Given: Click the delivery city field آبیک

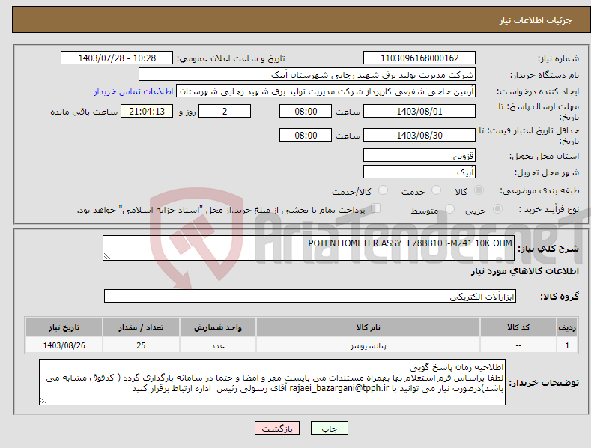Looking at the screenshot, I should tap(419, 172).
